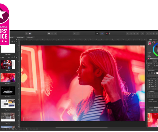Switch to the Swatches panel tab
This screenshot has height=132, width=158.
[155, 39]
